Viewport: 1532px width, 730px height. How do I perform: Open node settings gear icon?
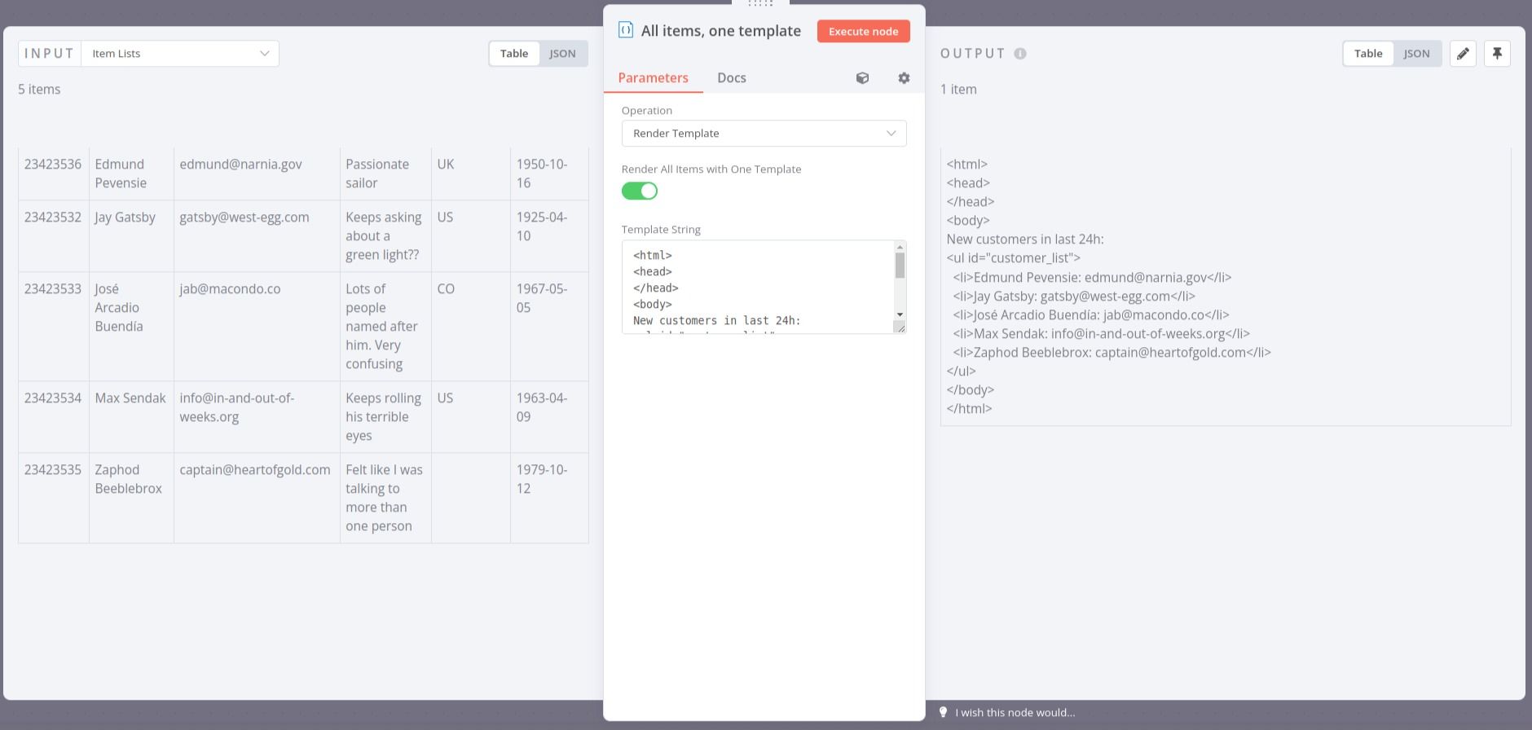point(904,78)
